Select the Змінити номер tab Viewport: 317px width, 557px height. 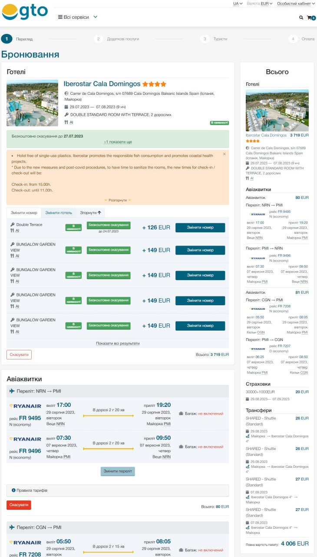coord(24,213)
